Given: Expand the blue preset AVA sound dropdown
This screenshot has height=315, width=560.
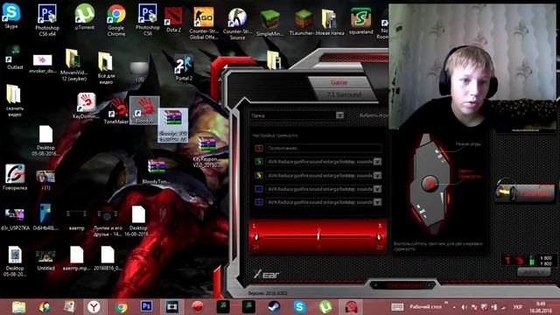Looking at the screenshot, I should pyautogui.click(x=377, y=189).
